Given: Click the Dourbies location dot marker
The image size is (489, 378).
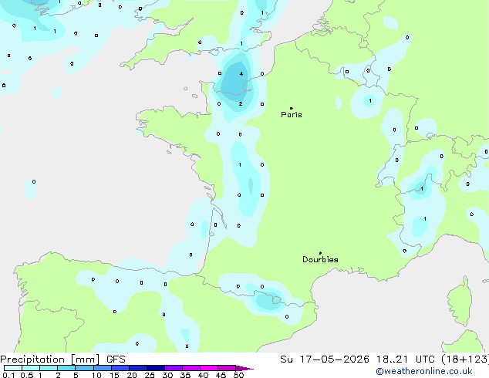Looking at the screenshot, I should [320, 253].
